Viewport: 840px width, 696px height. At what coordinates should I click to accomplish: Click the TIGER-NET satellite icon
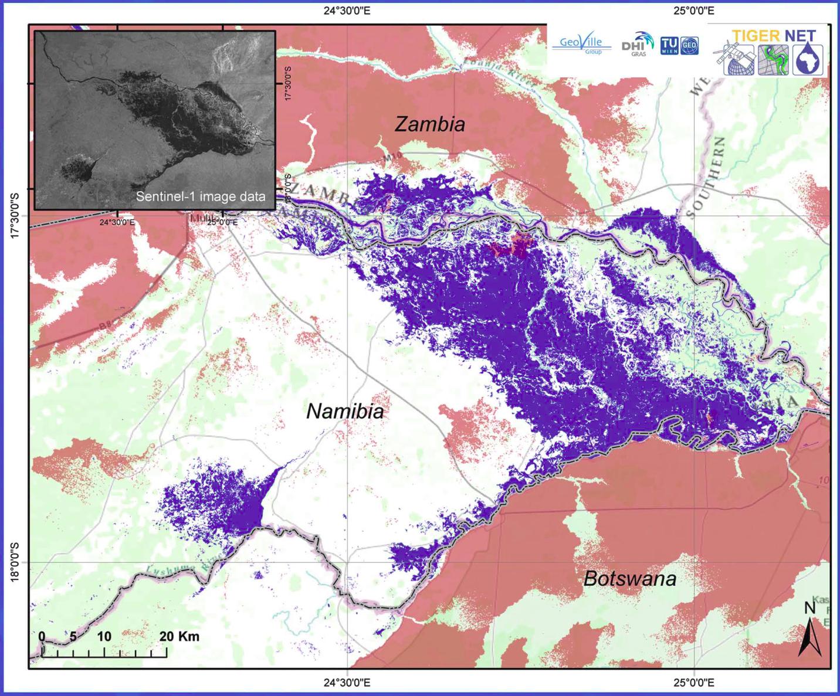pos(734,60)
